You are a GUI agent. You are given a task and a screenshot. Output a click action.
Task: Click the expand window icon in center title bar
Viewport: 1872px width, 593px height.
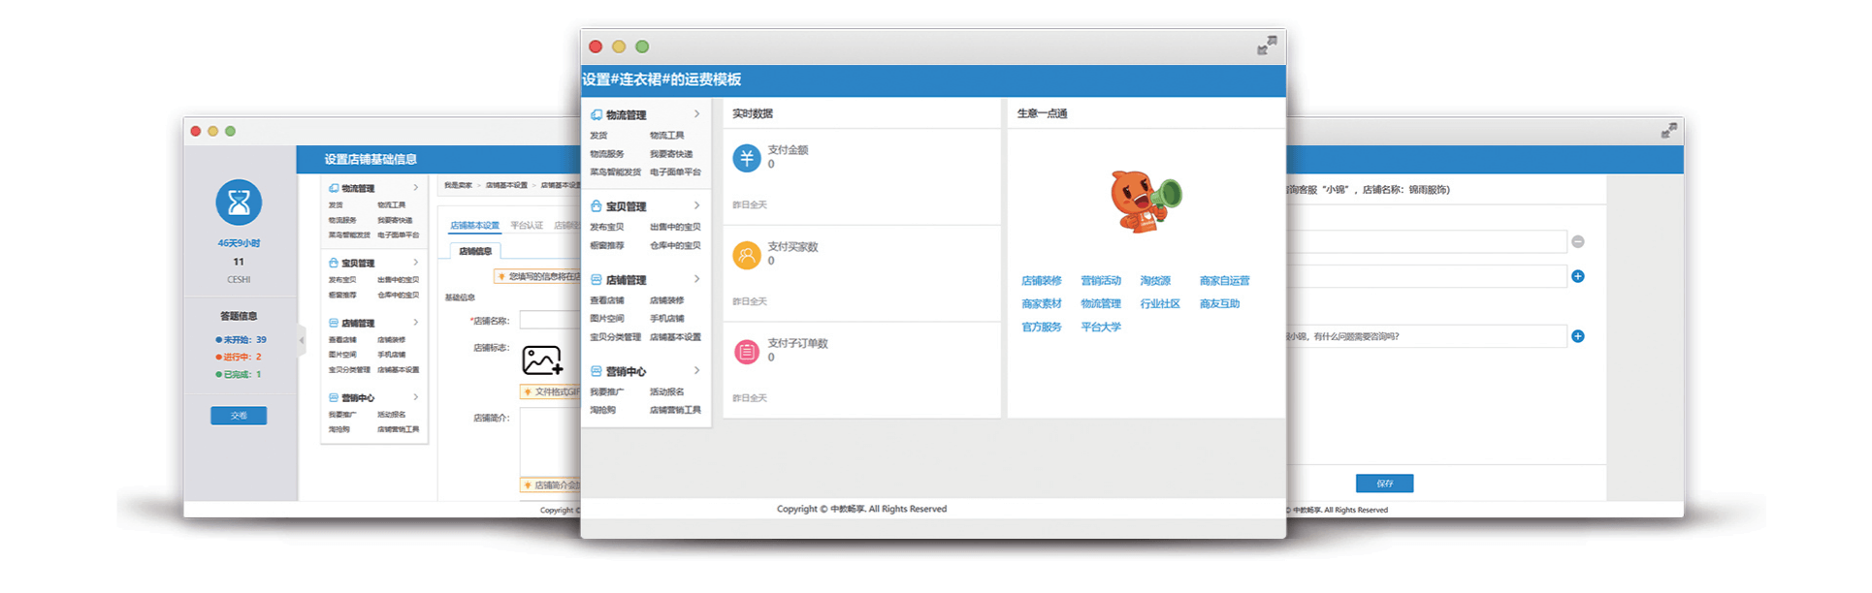pyautogui.click(x=1267, y=46)
